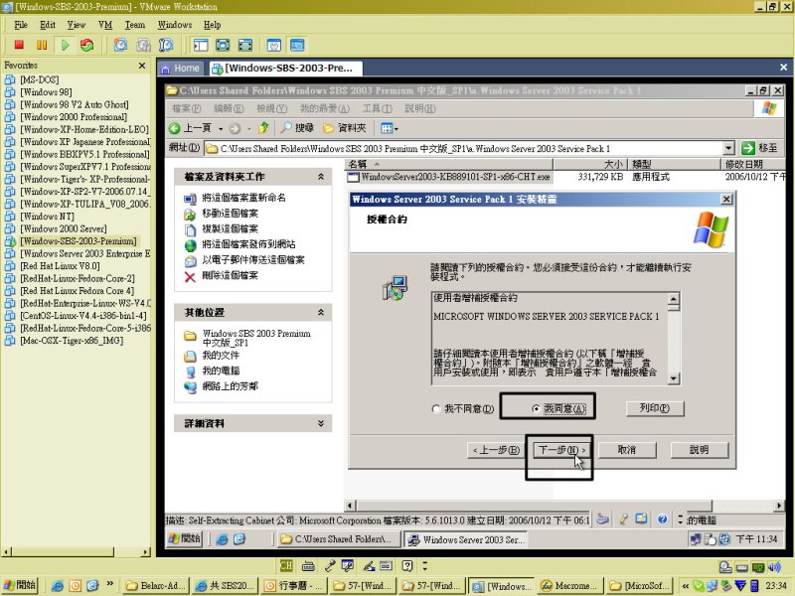
Task: Reset the virtual machine using the red-green arrows icon
Action: click(x=87, y=45)
